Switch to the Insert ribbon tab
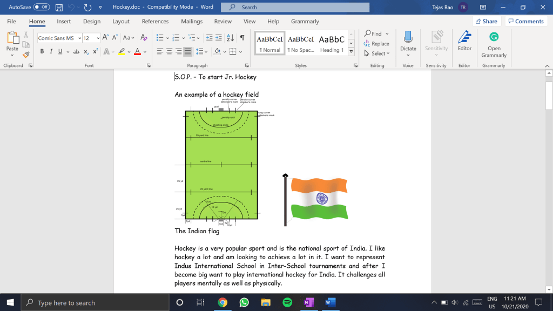The image size is (553, 311). (x=64, y=22)
